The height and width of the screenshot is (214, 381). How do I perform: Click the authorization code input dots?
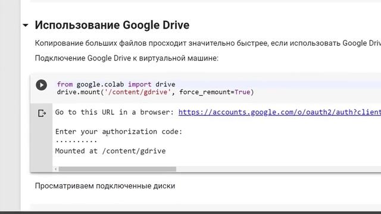[x=76, y=141]
